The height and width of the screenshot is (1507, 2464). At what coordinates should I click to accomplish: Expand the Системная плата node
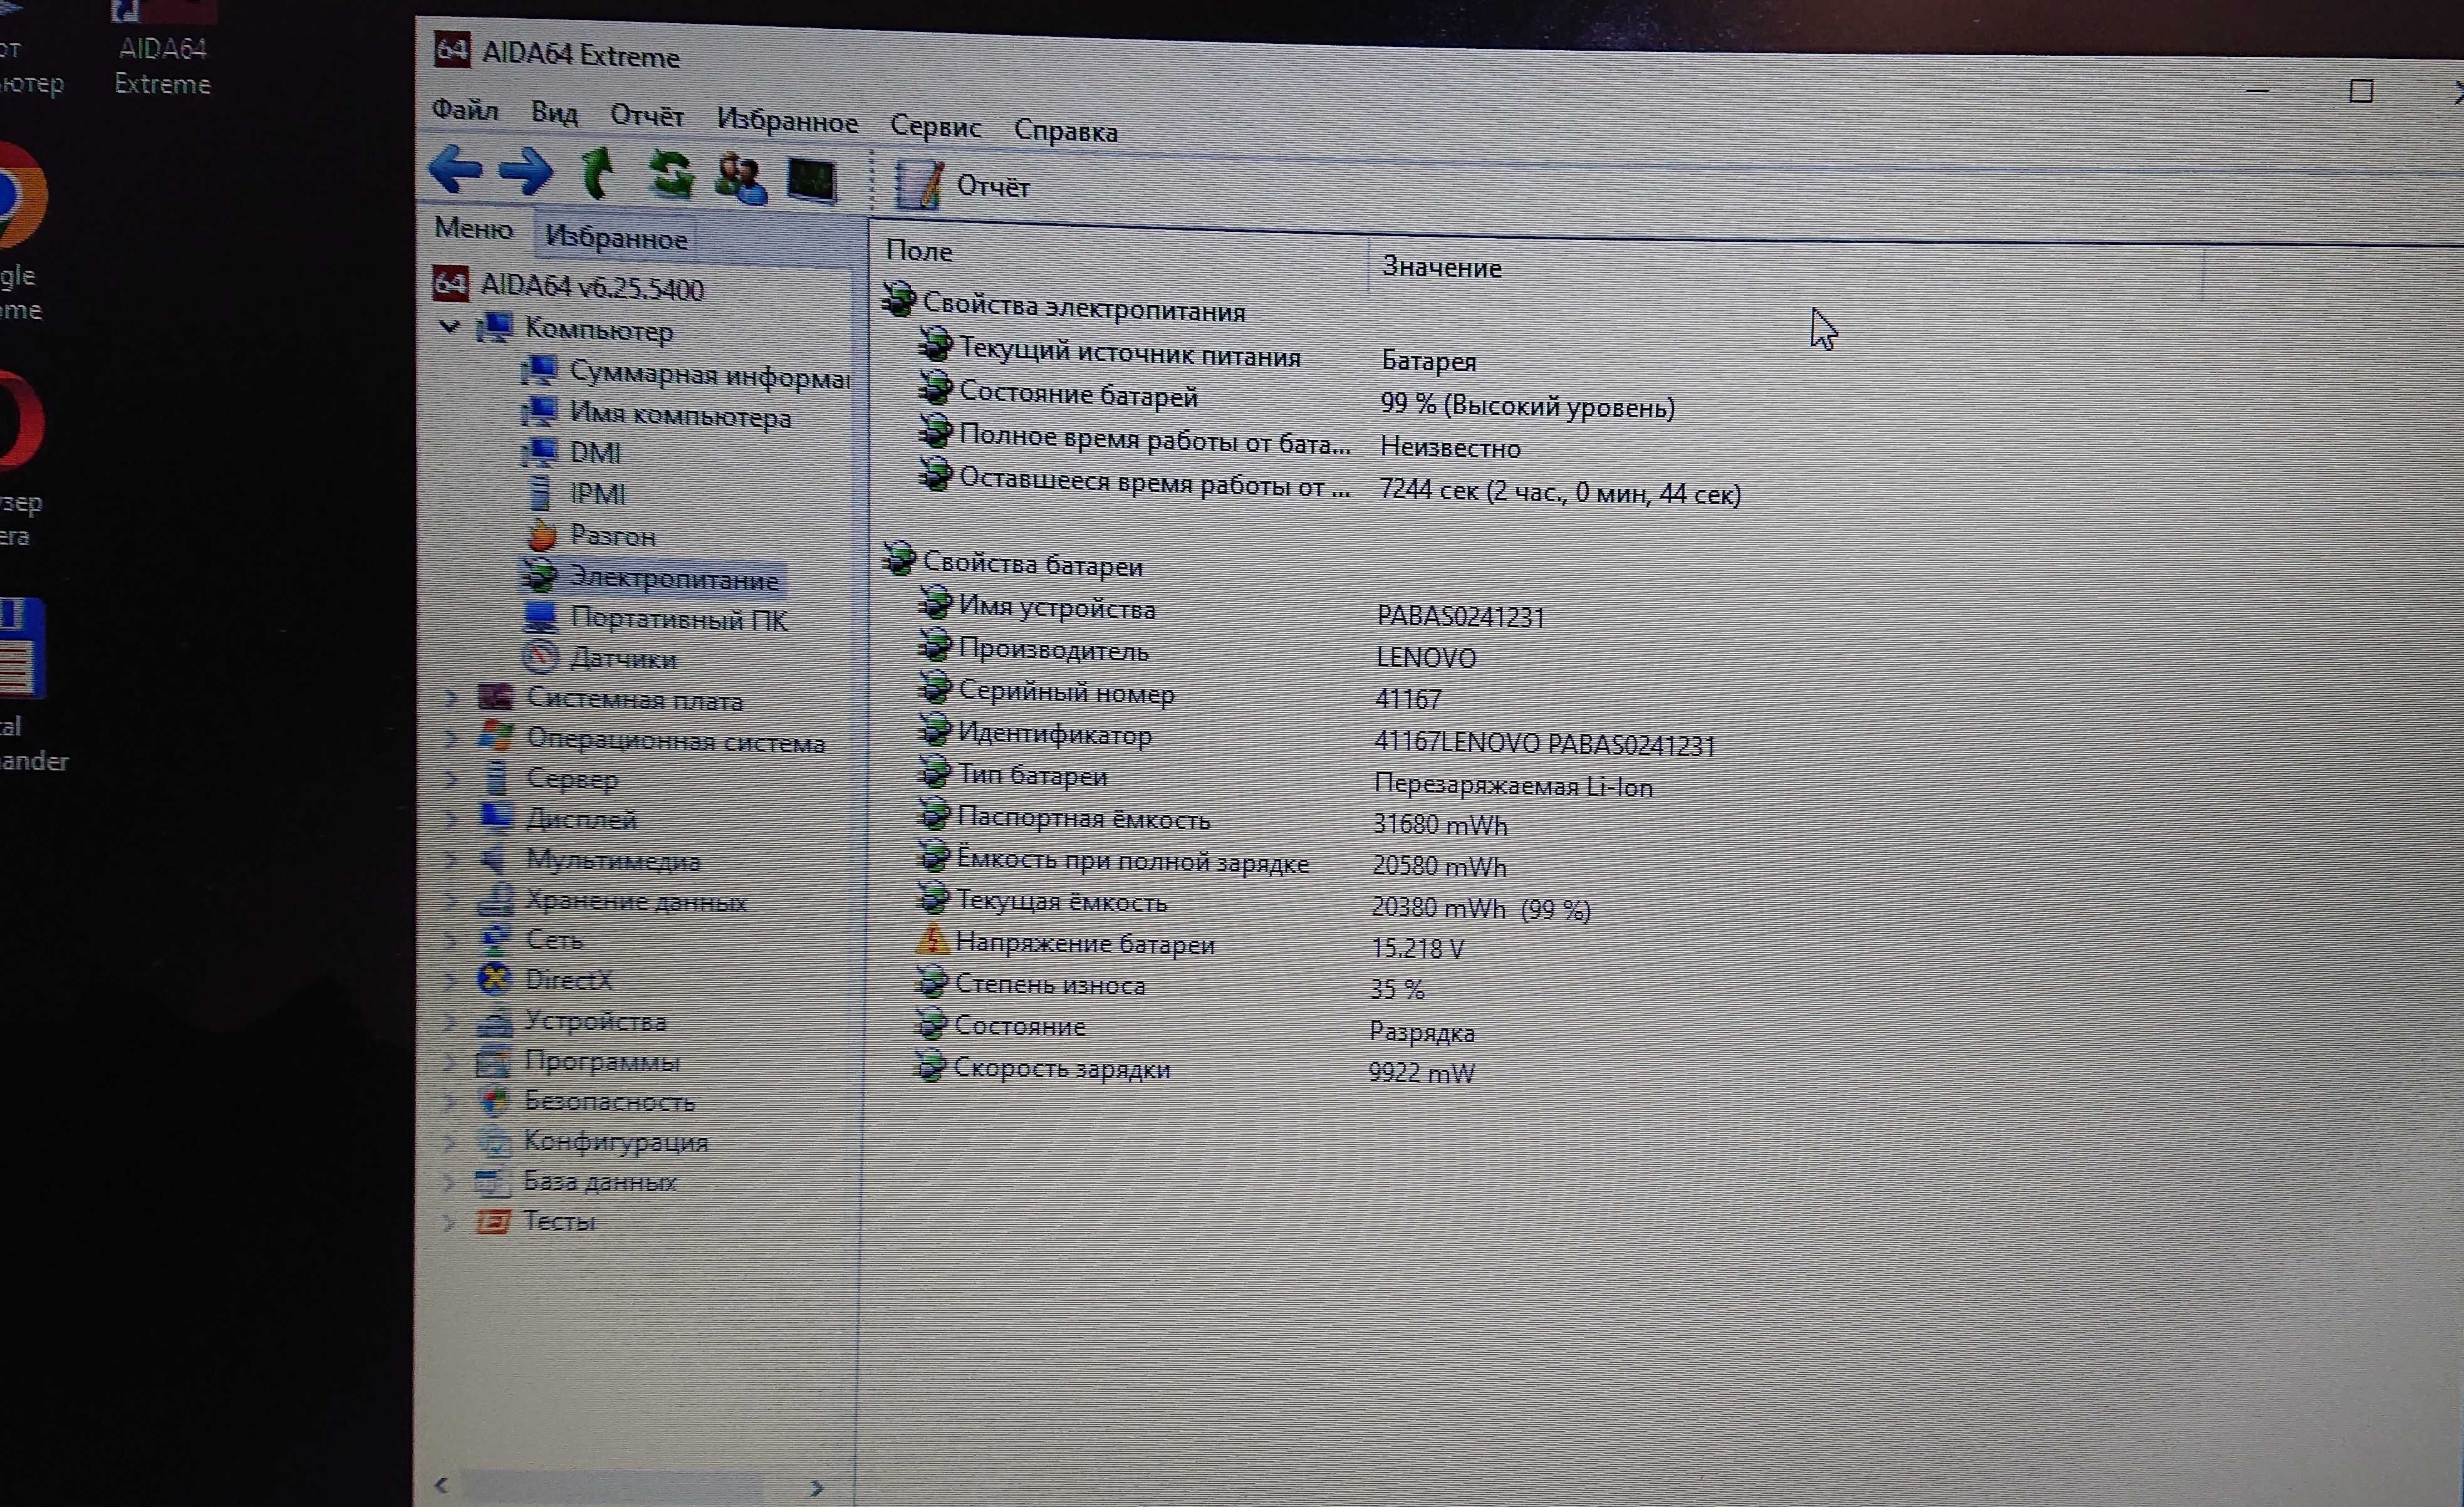coord(451,698)
